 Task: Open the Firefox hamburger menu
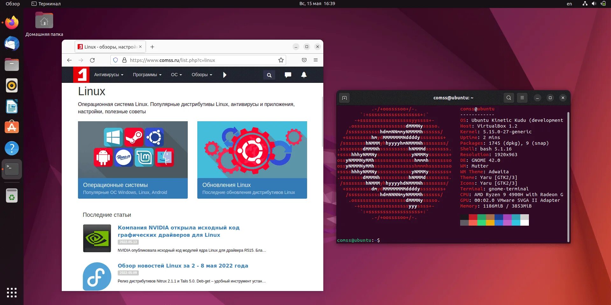click(316, 60)
